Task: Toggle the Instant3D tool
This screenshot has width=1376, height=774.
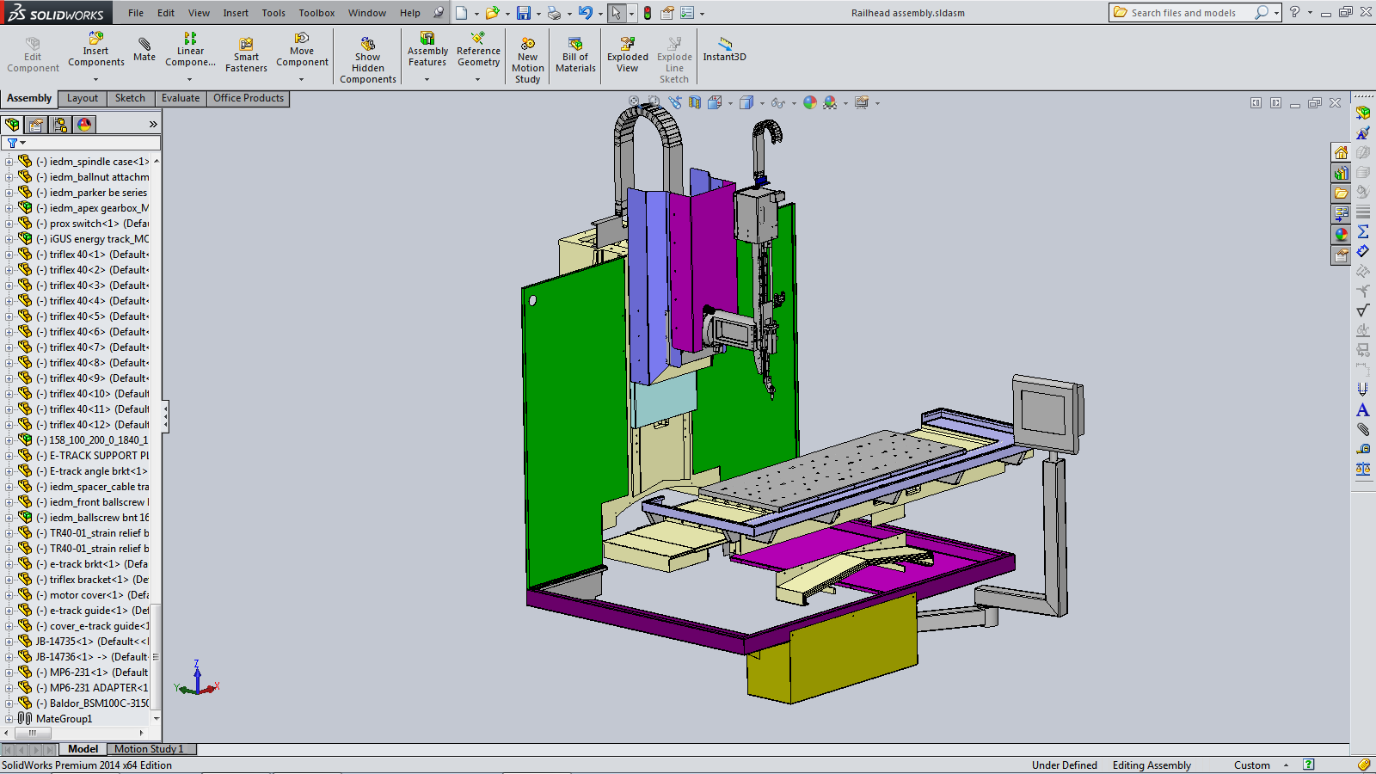Action: (x=724, y=50)
